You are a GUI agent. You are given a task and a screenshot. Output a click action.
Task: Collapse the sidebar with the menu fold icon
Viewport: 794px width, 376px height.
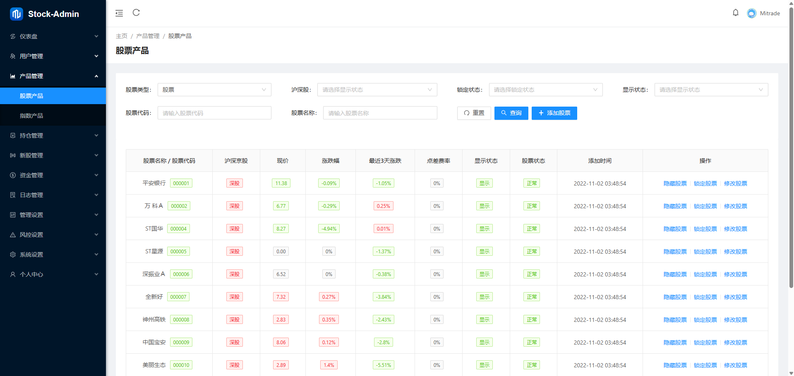tap(119, 13)
